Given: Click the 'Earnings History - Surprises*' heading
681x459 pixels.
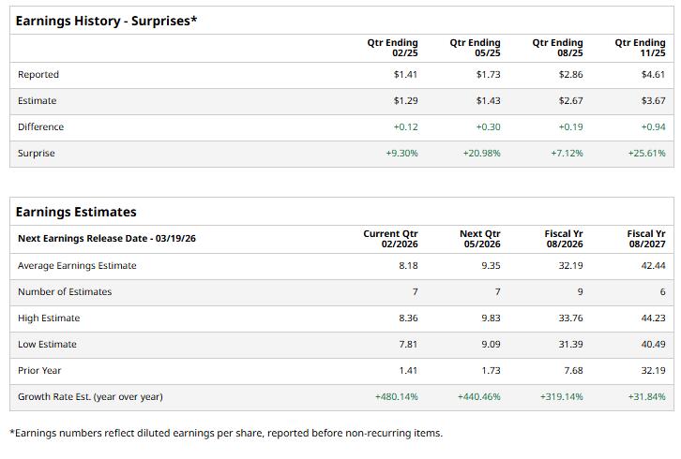Looking at the screenshot, I should 106,21.
